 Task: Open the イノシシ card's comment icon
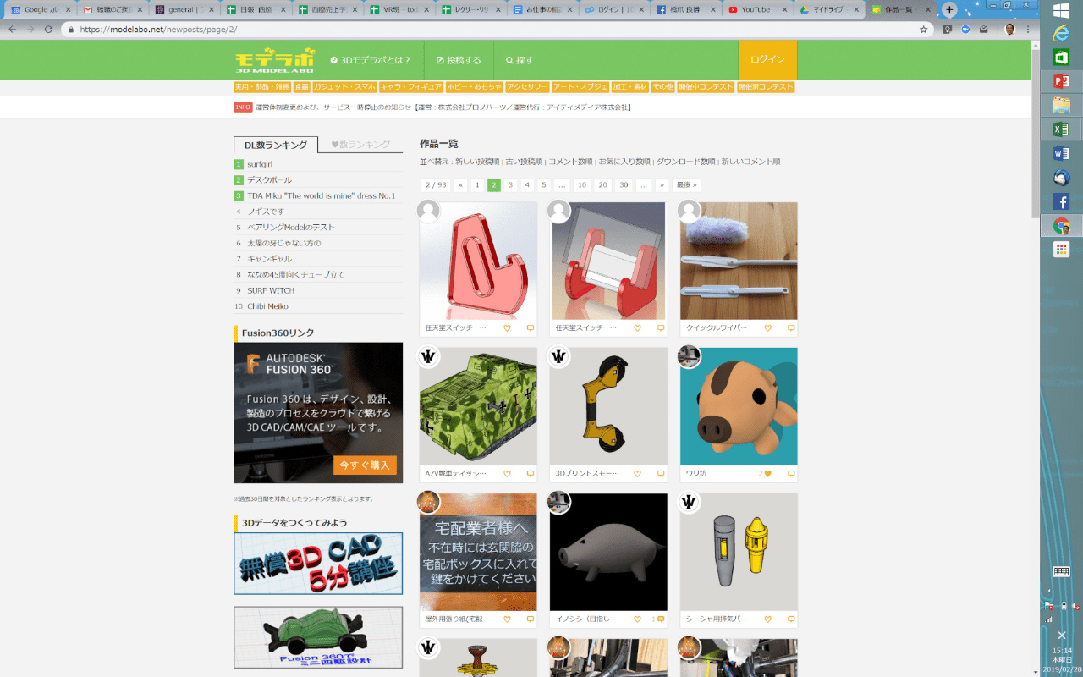tap(661, 619)
